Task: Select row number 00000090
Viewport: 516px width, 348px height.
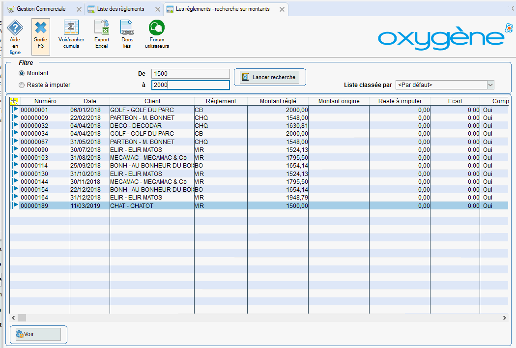Action: [34, 149]
